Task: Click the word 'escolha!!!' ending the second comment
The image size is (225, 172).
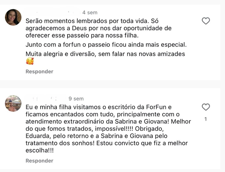Action: tap(40, 150)
